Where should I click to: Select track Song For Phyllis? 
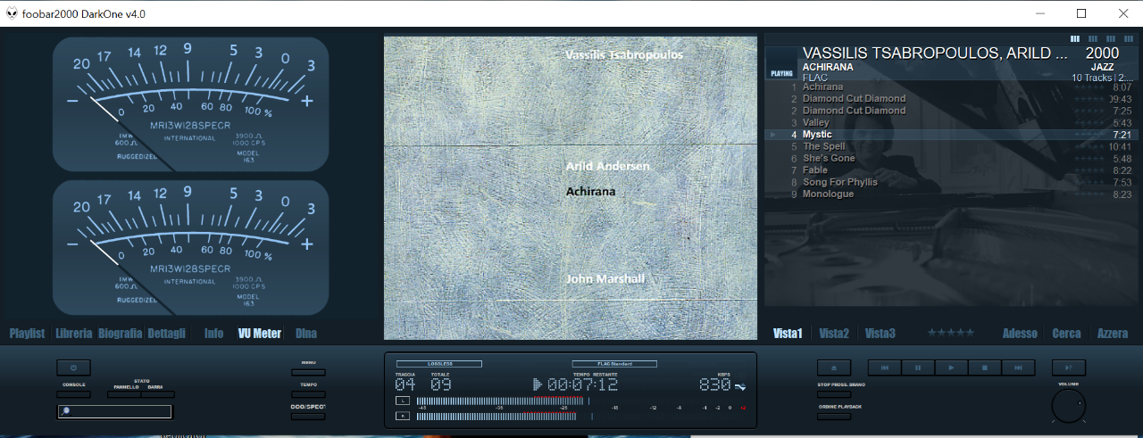[950, 182]
